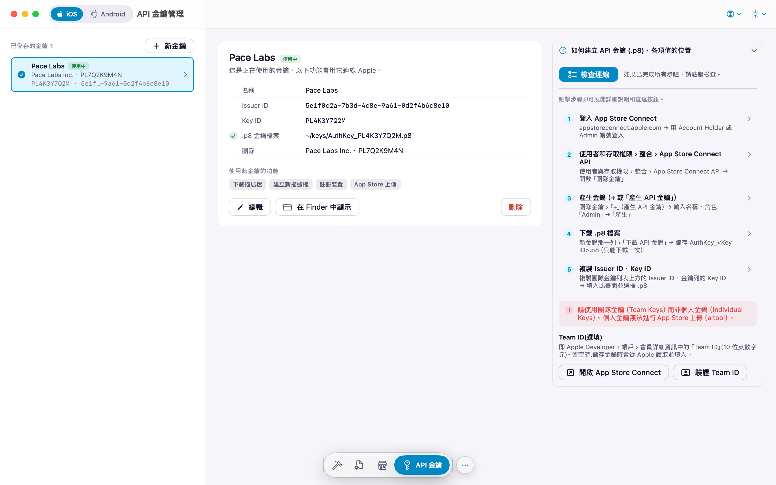Click the 下載描述檔 feature tag
Viewport: 776px width, 485px height.
tap(247, 185)
